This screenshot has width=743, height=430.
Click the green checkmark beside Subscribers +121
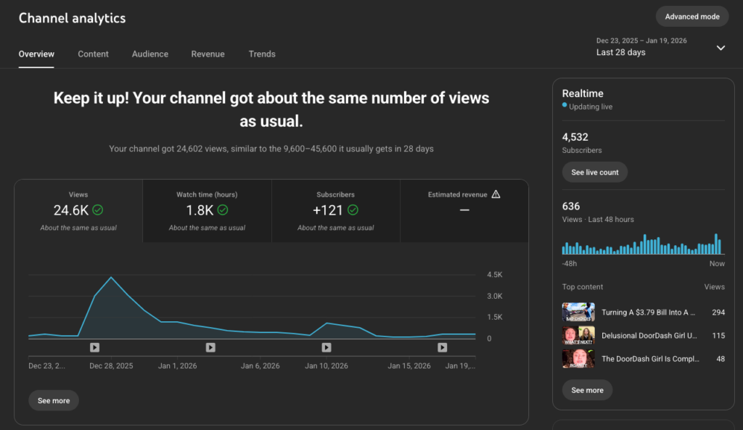tap(353, 210)
